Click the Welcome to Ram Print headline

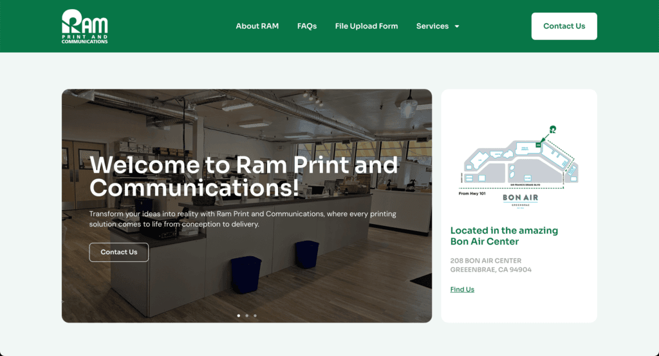point(243,176)
